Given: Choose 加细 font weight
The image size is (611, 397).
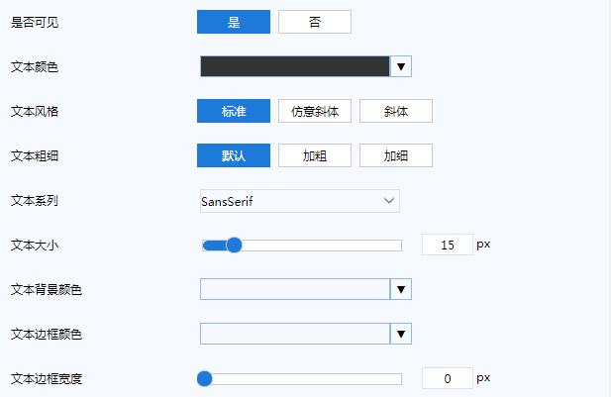Looking at the screenshot, I should [x=396, y=155].
